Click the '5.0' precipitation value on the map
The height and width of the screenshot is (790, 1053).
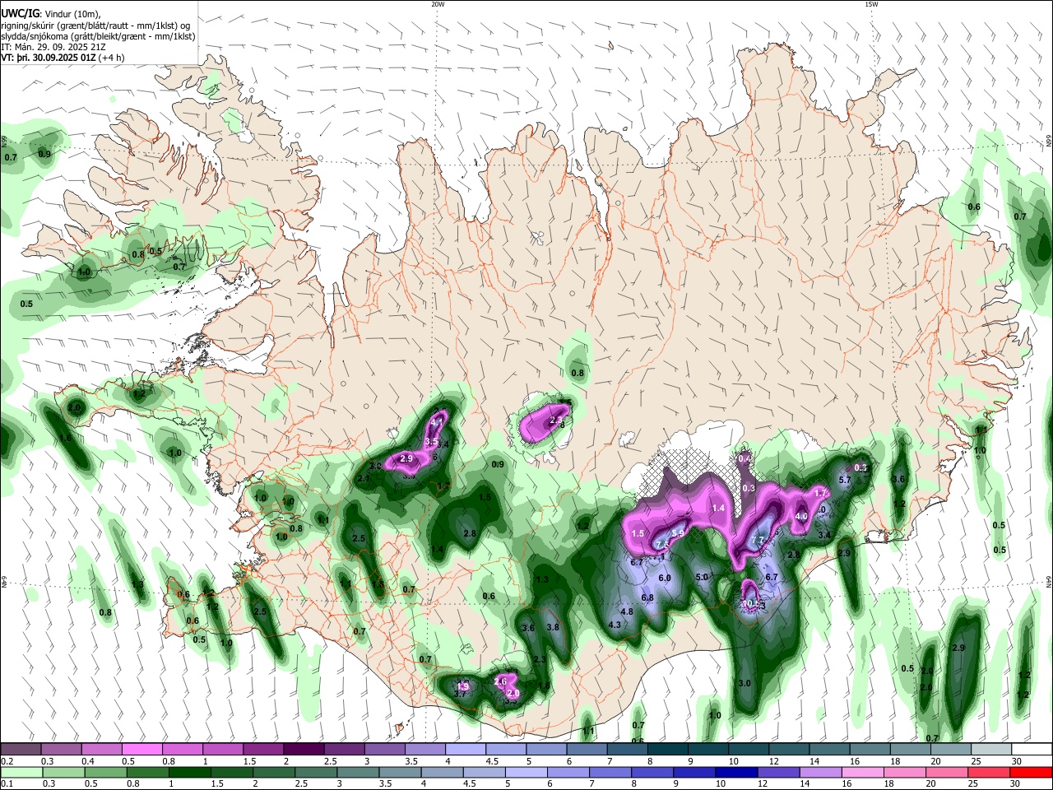702,577
